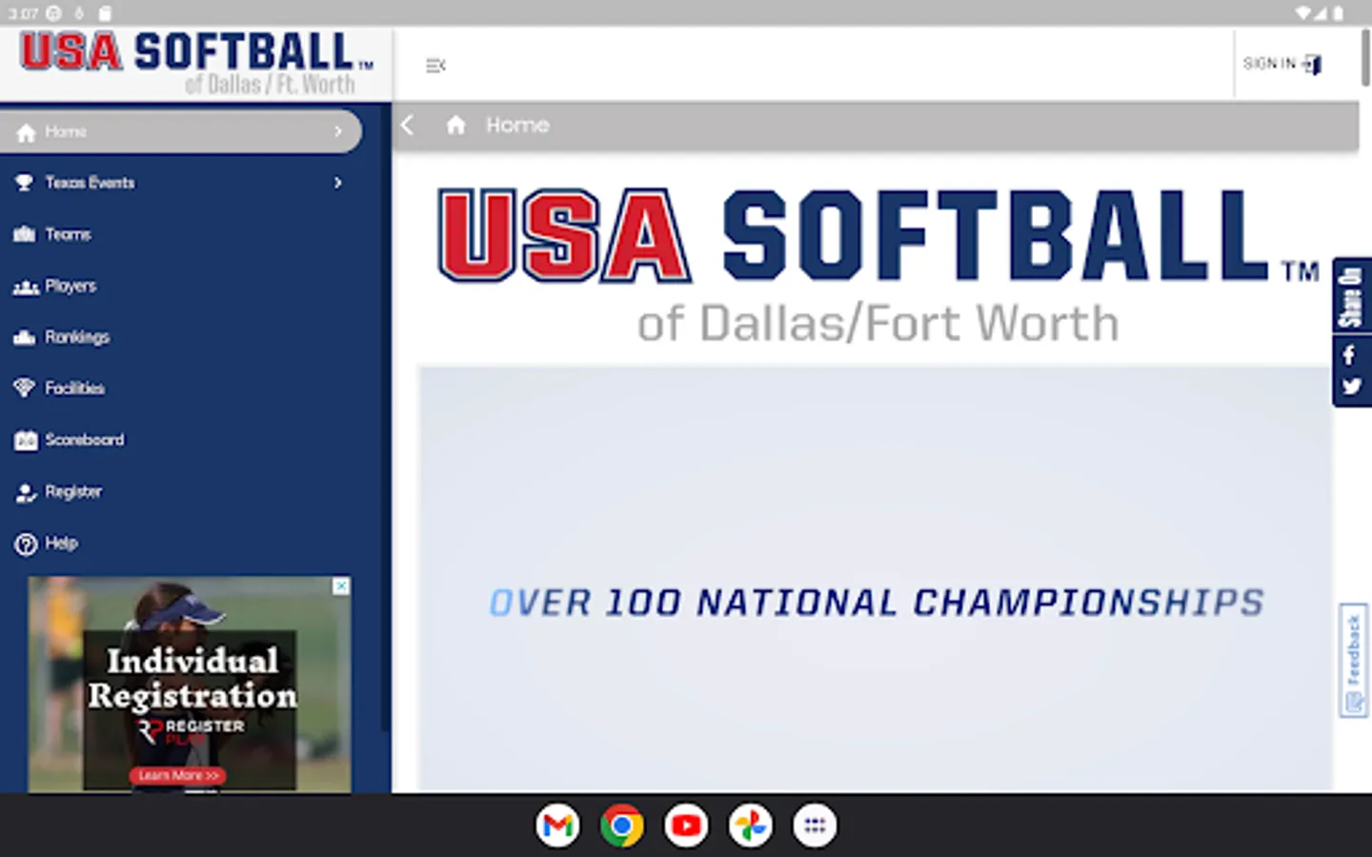Open Google Photos from the taskbar
The width and height of the screenshot is (1372, 857).
(x=751, y=826)
